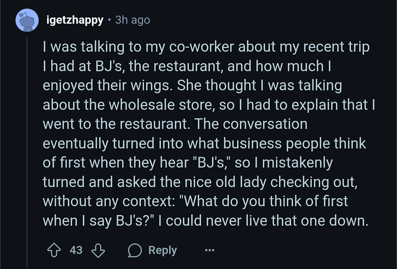Click the speech bubble reply icon
Viewport: 397px width, 269px height.
click(x=135, y=250)
